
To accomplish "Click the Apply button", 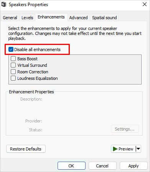I will [134, 166].
